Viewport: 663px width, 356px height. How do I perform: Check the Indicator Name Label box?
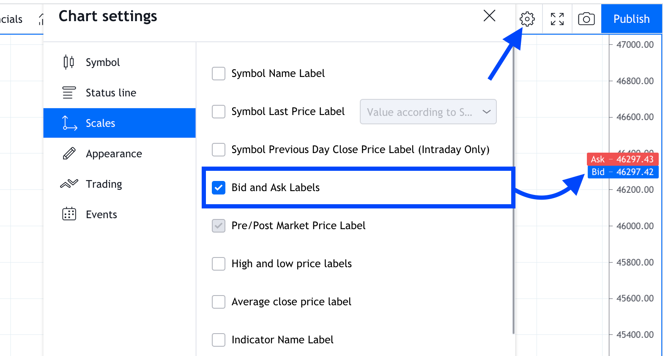[219, 340]
